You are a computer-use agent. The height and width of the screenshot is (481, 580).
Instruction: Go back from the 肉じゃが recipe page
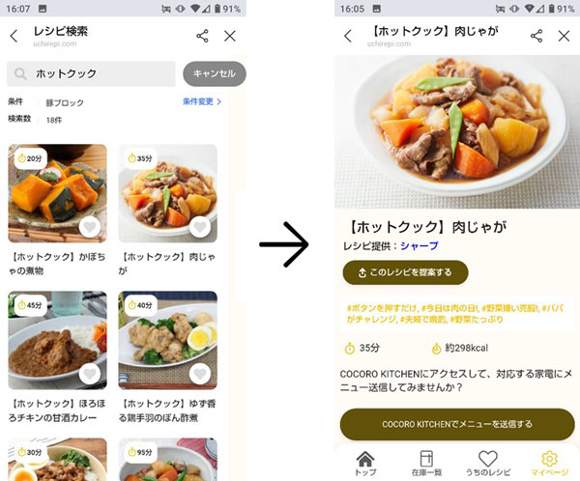tap(348, 36)
